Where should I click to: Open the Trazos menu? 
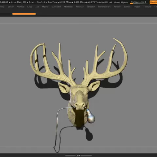tap(137, 7)
